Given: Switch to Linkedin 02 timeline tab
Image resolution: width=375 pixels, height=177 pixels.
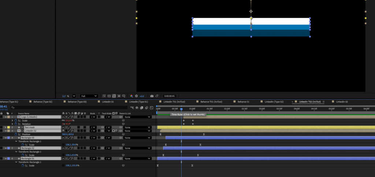Looking at the screenshot, I should click(x=342, y=102).
